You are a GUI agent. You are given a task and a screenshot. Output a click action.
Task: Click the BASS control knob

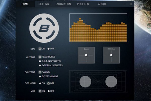tap(86, 55)
